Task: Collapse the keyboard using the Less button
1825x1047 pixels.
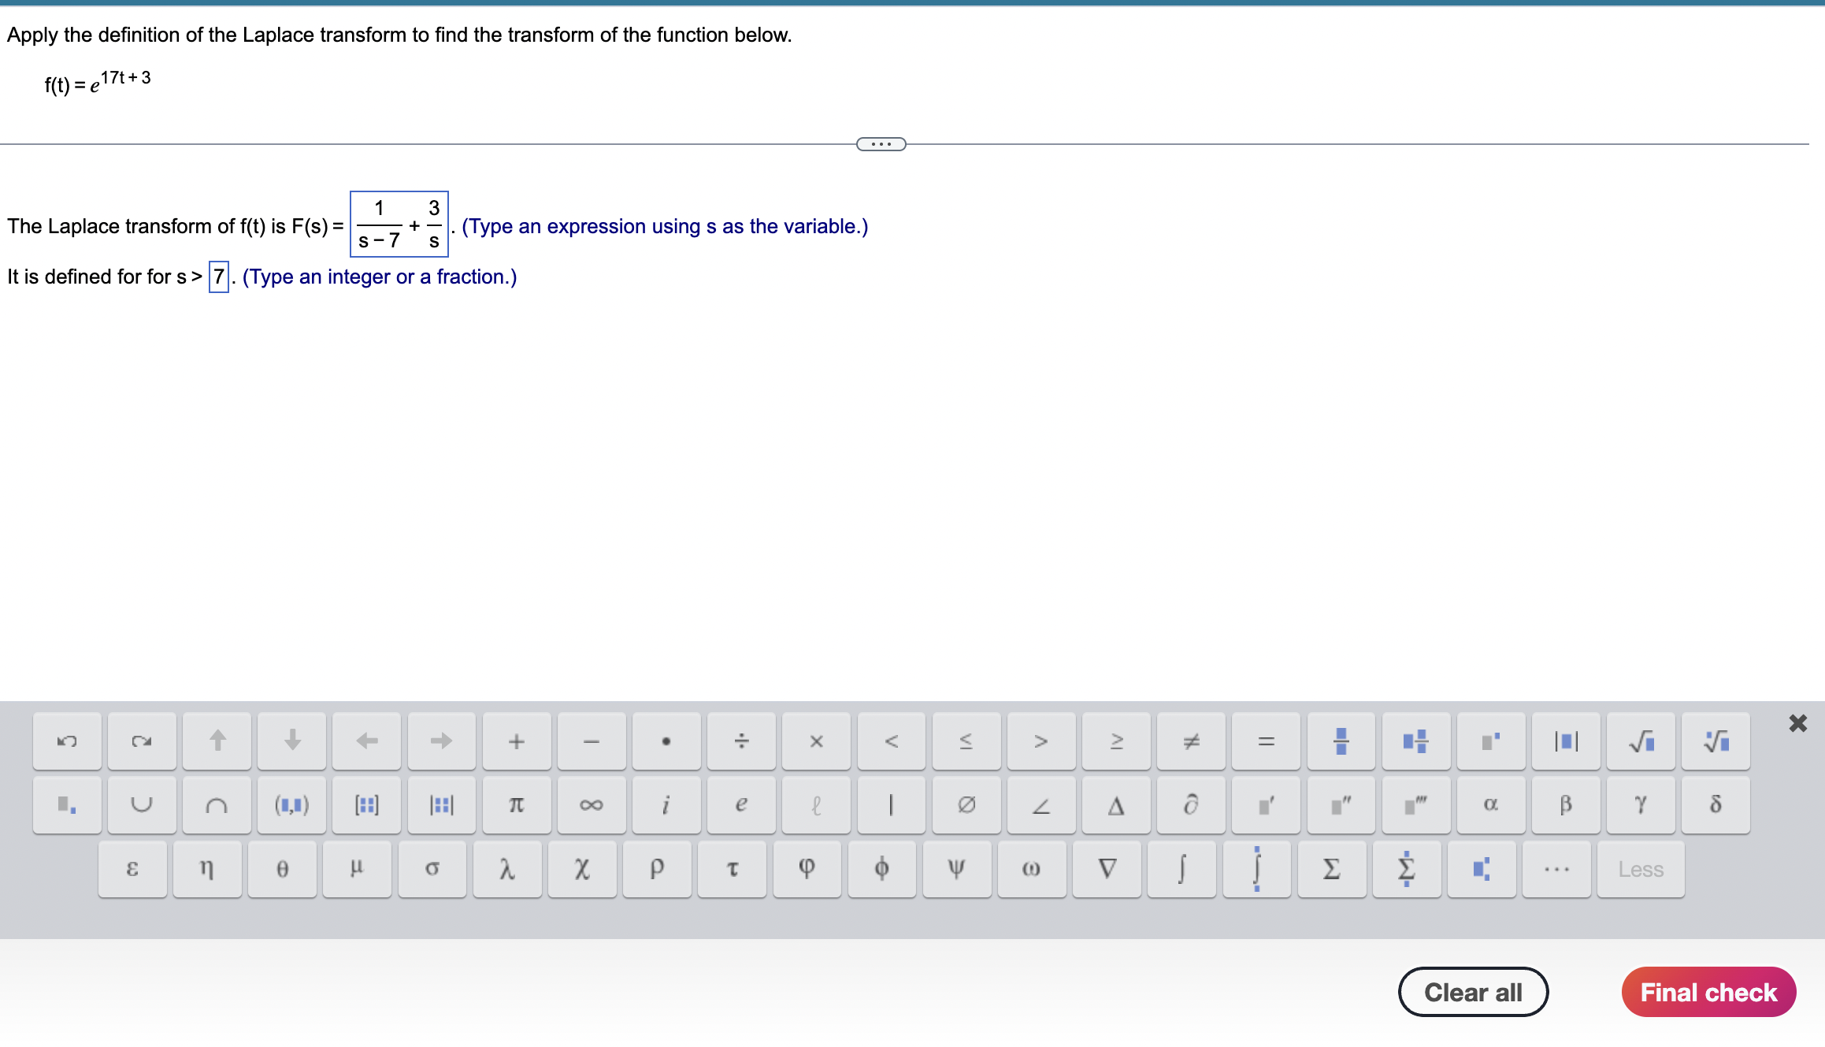Action: [x=1641, y=868]
